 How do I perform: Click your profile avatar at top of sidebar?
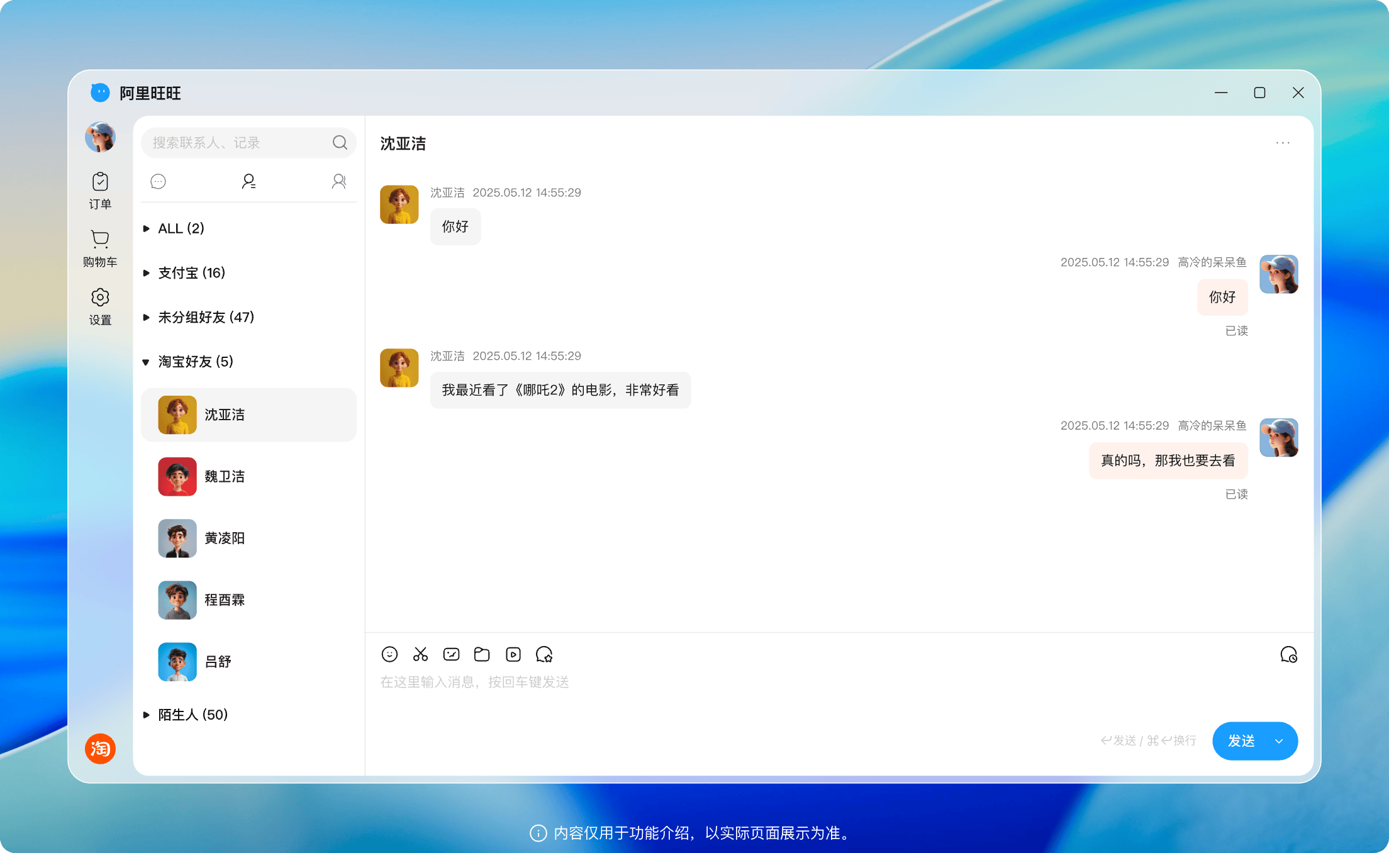100,137
